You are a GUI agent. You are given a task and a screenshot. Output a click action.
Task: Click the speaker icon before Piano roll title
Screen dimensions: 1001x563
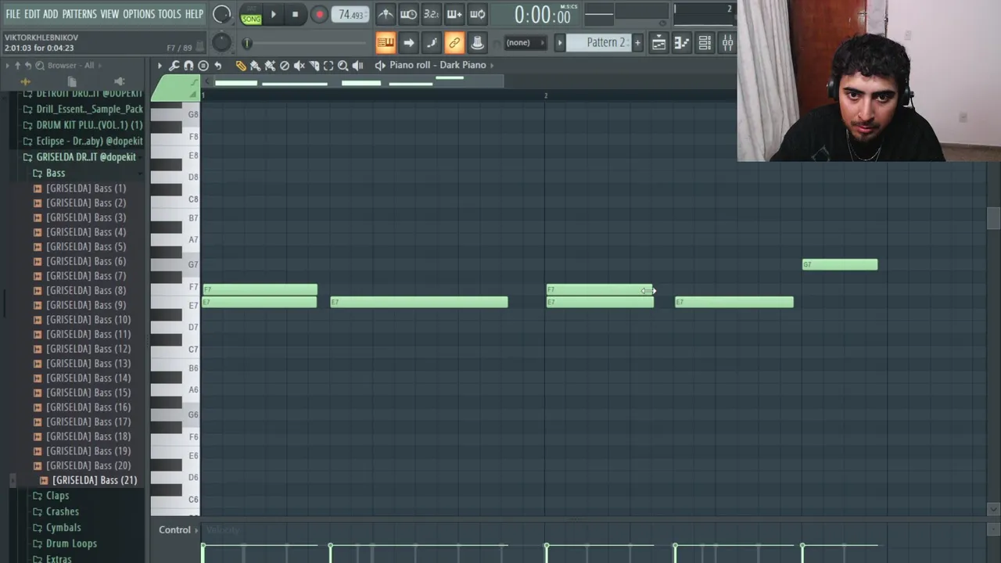pos(380,66)
